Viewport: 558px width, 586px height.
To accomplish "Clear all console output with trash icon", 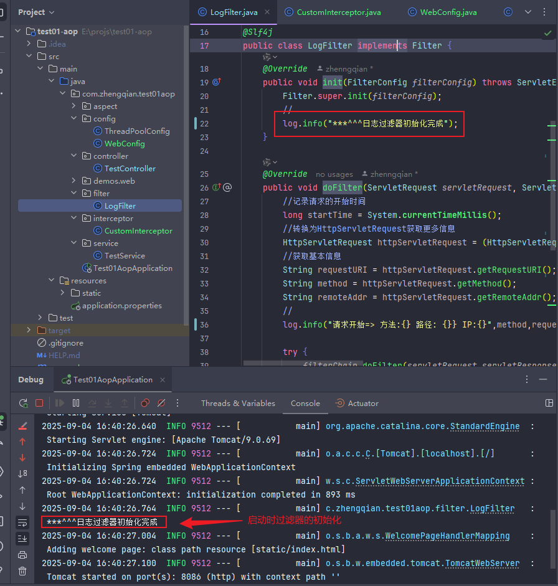I will (x=22, y=571).
